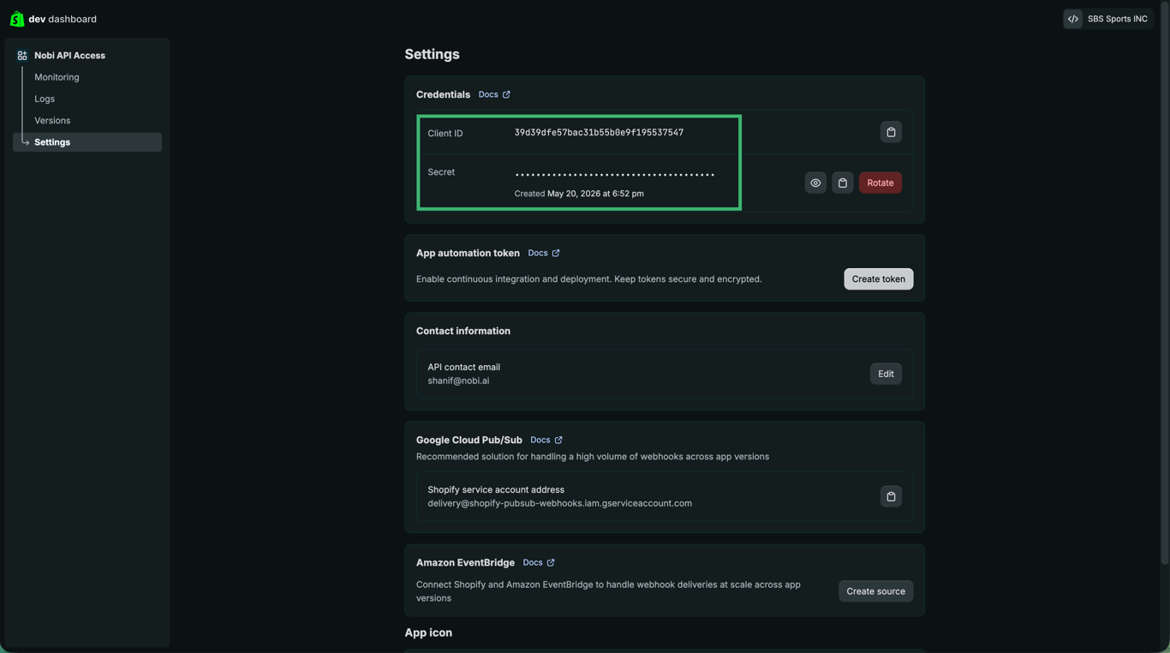This screenshot has width=1170, height=653.
Task: Select the Client ID value 39d39dfe57bac31b55b0e9f195537547
Action: (599, 133)
